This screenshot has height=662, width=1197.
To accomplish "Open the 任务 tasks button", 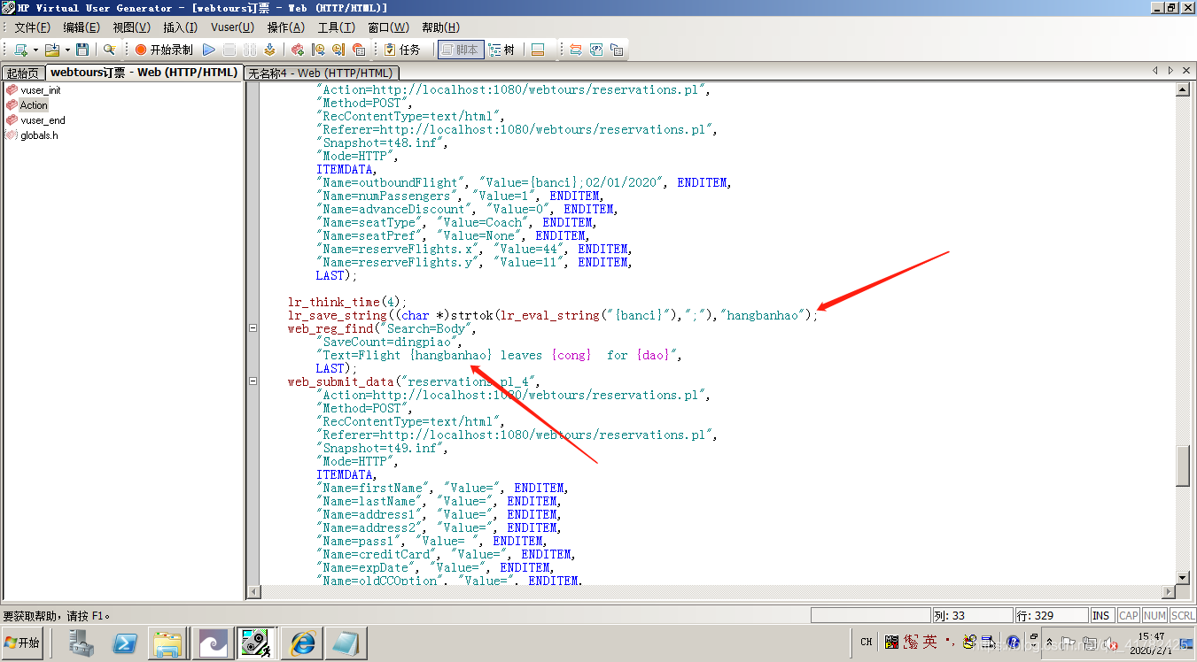I will tap(402, 50).
